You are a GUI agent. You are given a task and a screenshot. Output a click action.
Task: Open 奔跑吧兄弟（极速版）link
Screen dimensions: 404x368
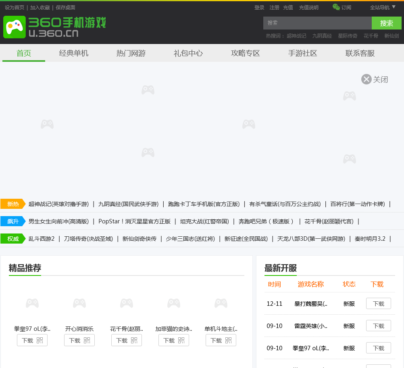pyautogui.click(x=267, y=221)
